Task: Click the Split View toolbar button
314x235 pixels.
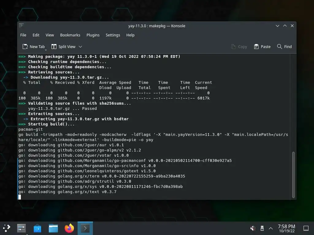Action: tap(63, 47)
